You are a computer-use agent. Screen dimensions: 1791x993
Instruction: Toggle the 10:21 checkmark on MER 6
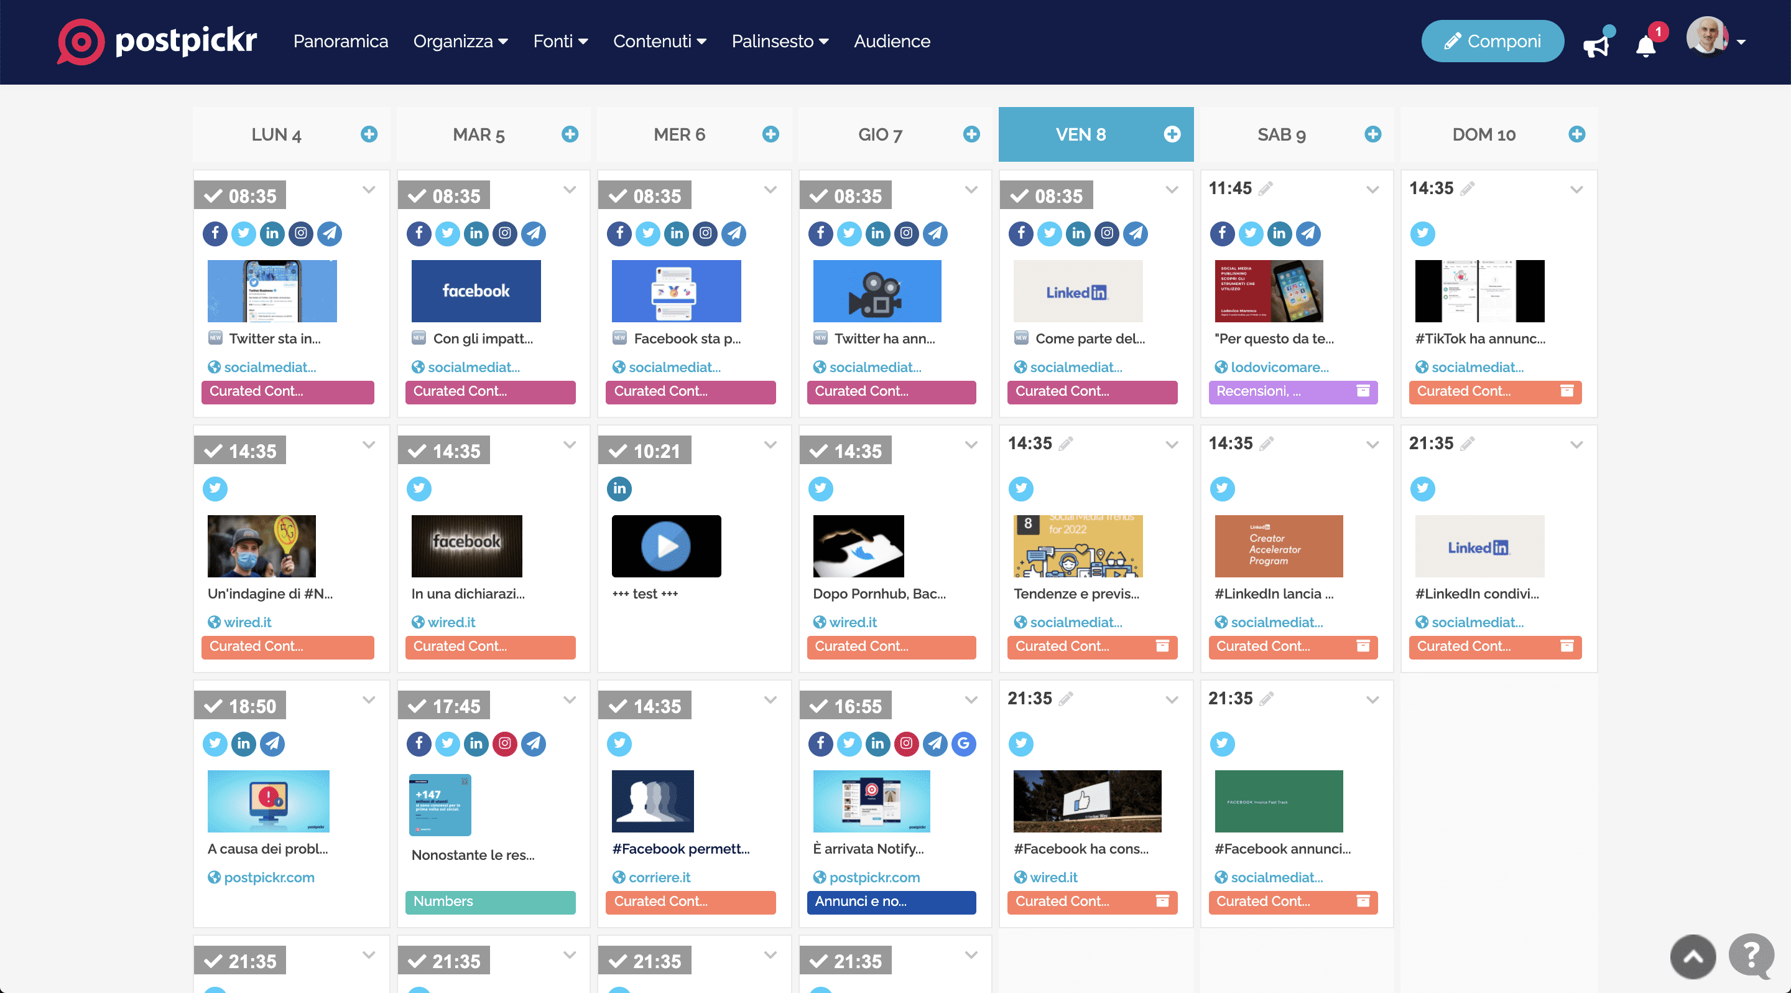point(618,451)
